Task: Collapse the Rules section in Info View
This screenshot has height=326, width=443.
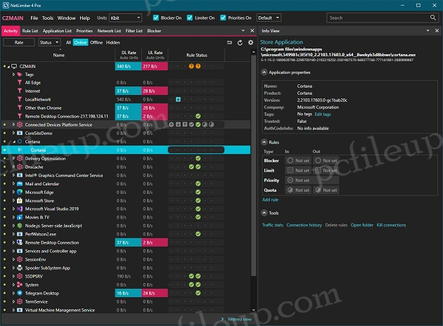Action: [x=264, y=142]
